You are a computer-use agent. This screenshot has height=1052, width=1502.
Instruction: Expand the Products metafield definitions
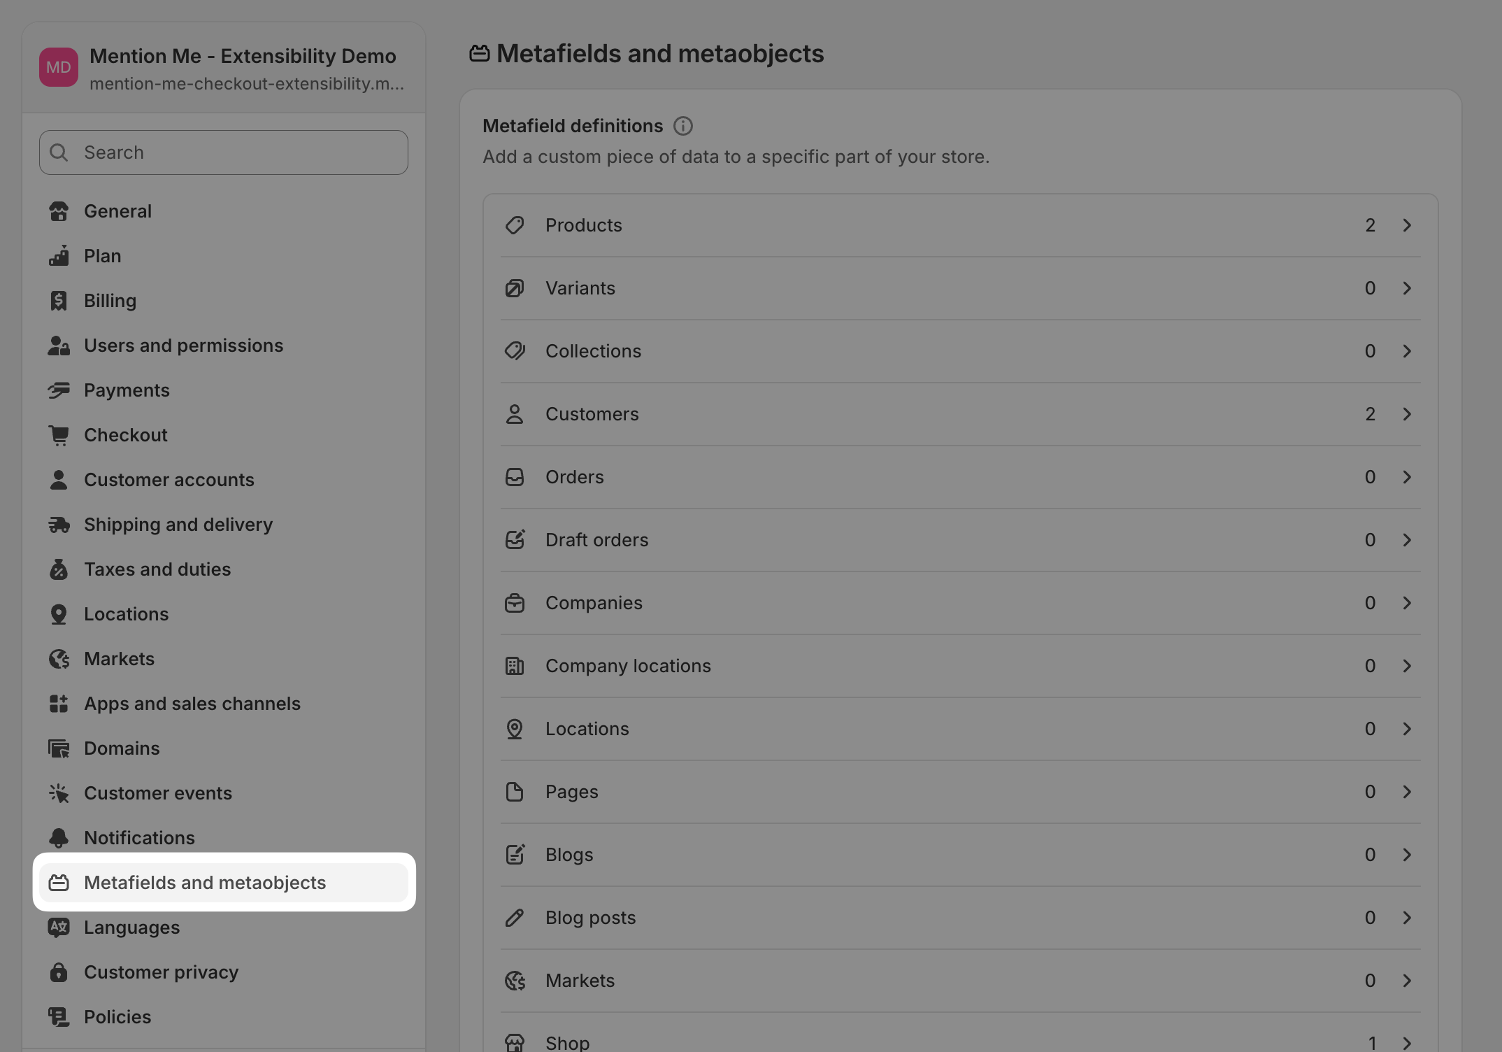click(x=1407, y=225)
